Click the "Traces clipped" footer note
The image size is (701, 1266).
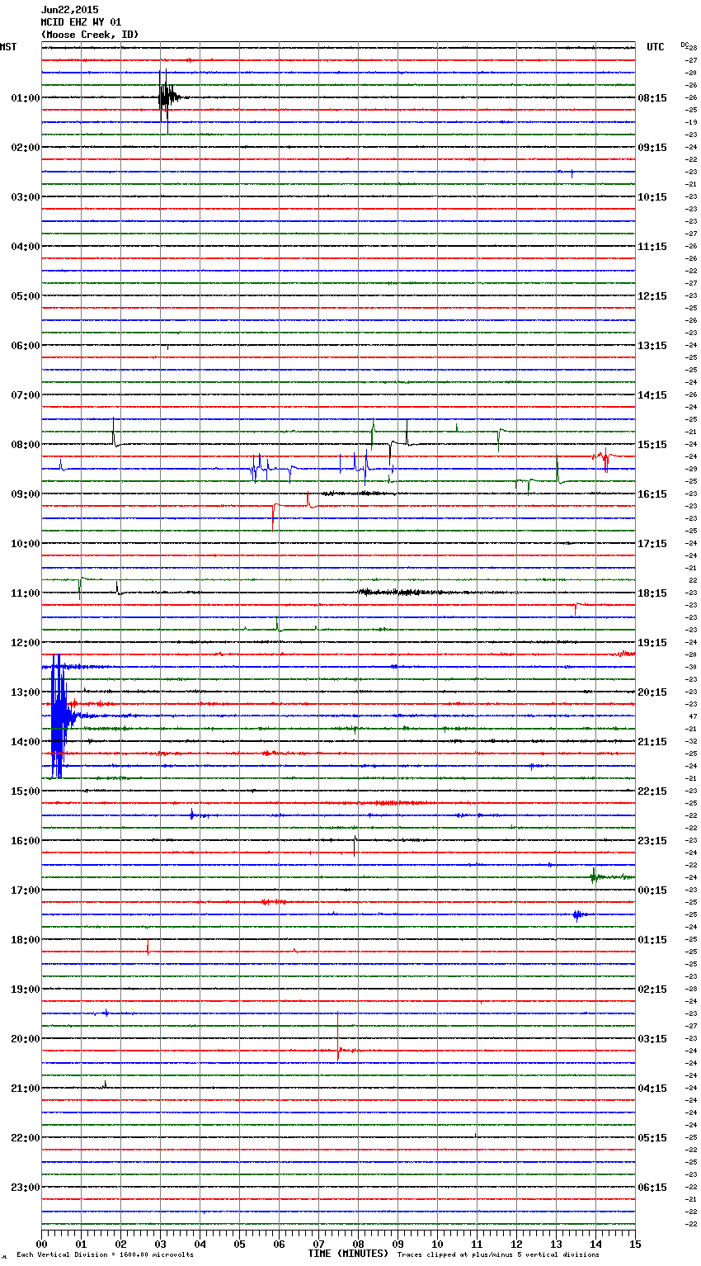[x=498, y=1255]
